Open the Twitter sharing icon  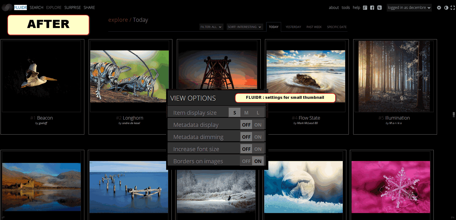point(379,8)
